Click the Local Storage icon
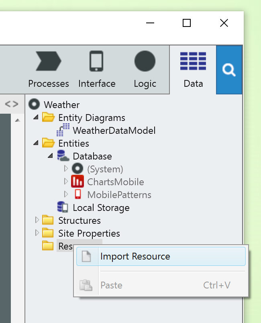 click(x=62, y=207)
